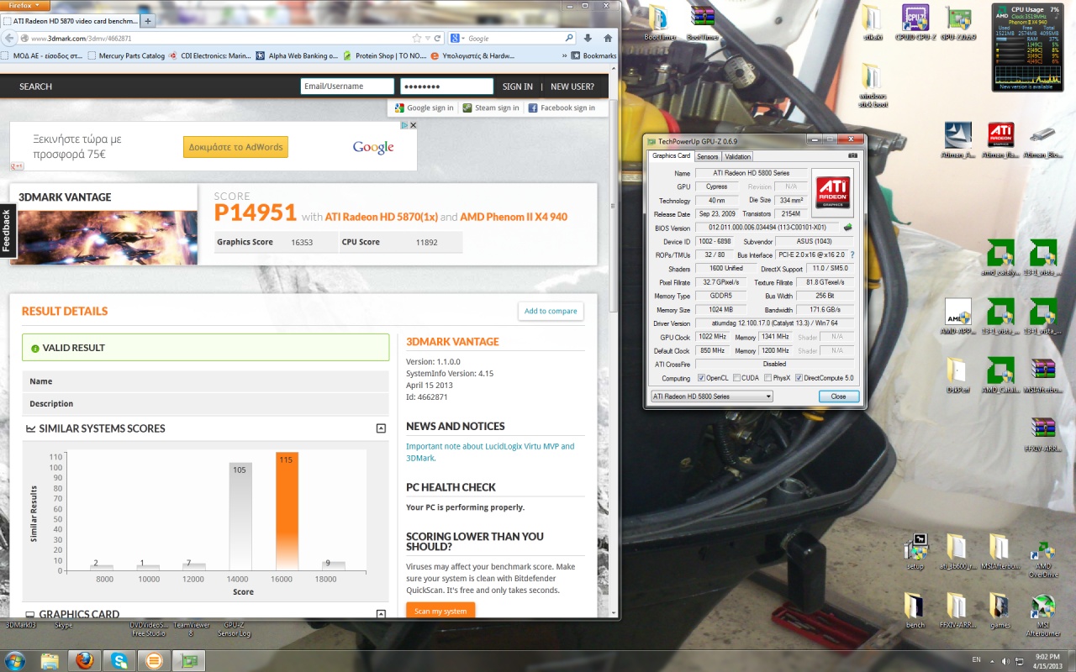Click Scan my system button
Screen dimensions: 1076x672
(x=440, y=611)
